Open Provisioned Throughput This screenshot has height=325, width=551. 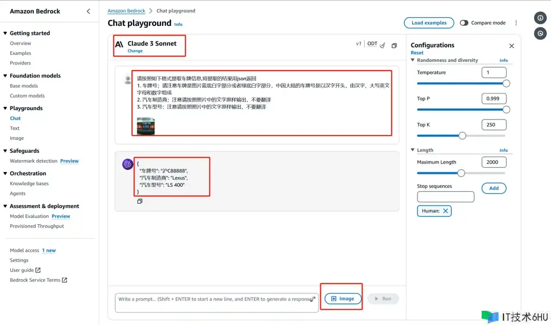click(37, 226)
